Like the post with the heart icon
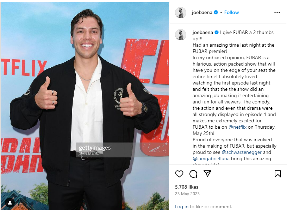 (x=179, y=174)
